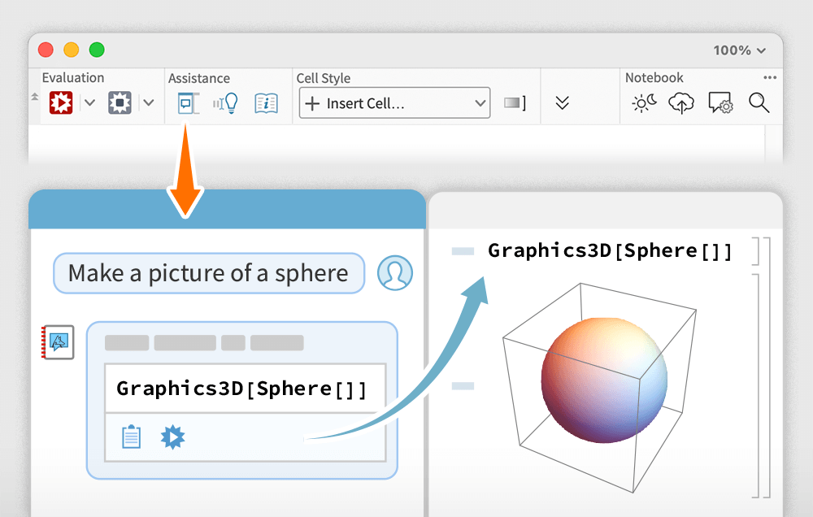Click the magnifying glass search icon

coord(759,102)
